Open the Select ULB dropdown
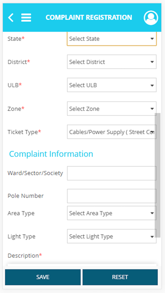Screen dimensions: 165x293 112,85
